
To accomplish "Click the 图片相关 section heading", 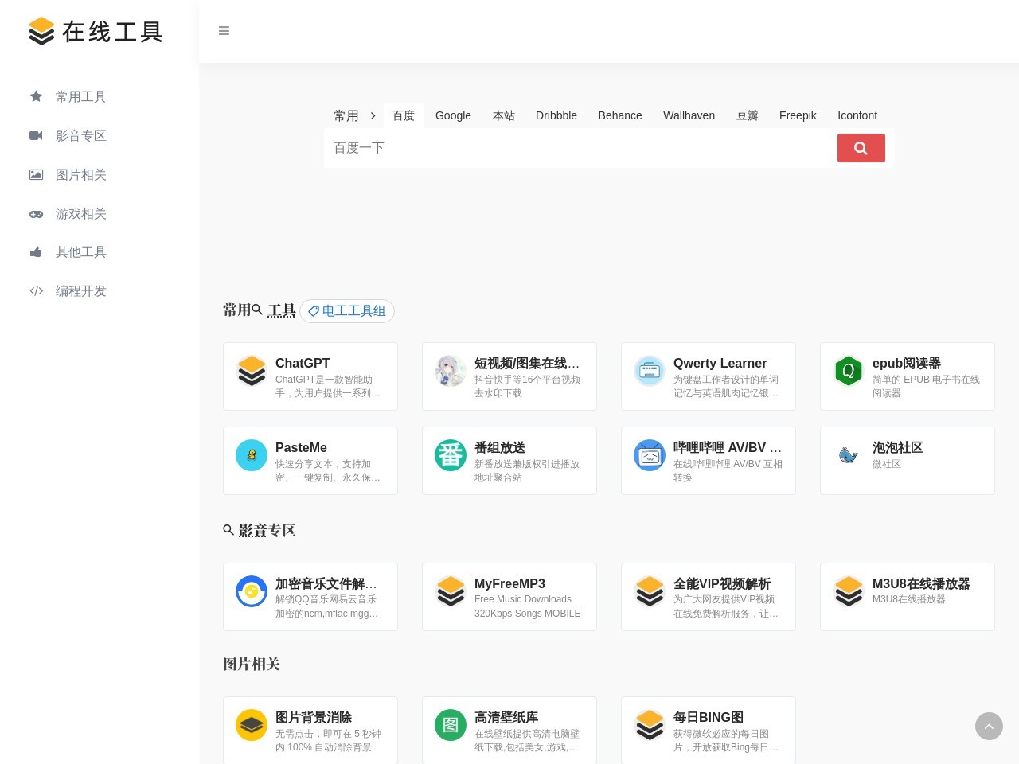I will [252, 664].
